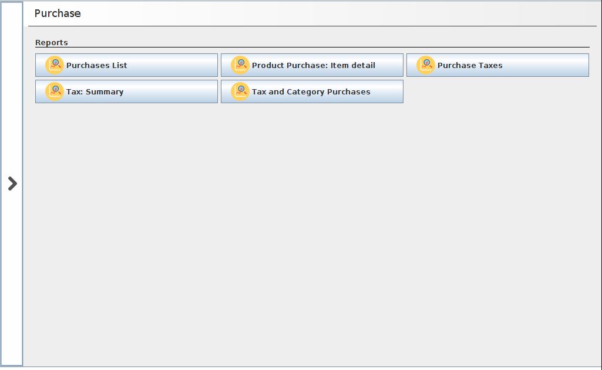Select the 'Purchases List' text label
This screenshot has height=370, width=602.
click(96, 65)
